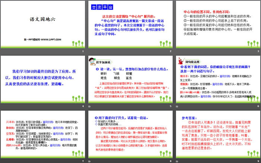Viewport: 261px width, 163px height.
Task: Select slide 1 thumbnail titled 语文园地六
Action: [x=43, y=25]
